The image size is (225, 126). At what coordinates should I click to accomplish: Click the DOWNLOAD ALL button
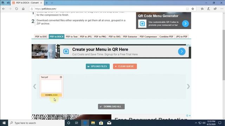click(x=111, y=106)
